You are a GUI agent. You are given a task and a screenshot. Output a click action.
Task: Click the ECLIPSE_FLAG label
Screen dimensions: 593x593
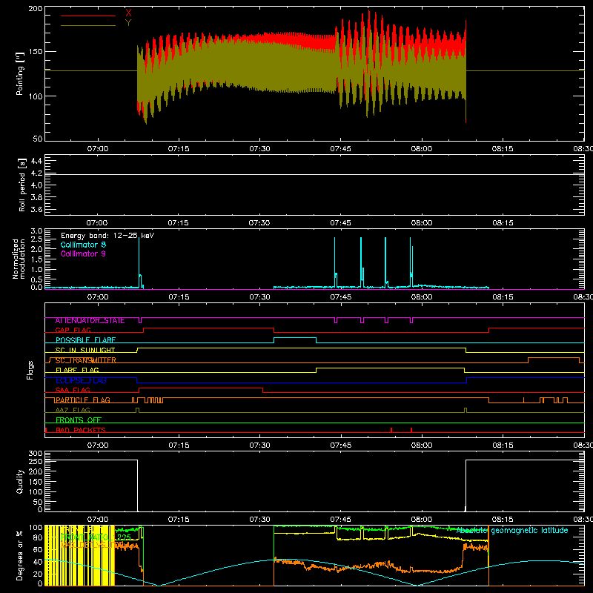[81, 380]
